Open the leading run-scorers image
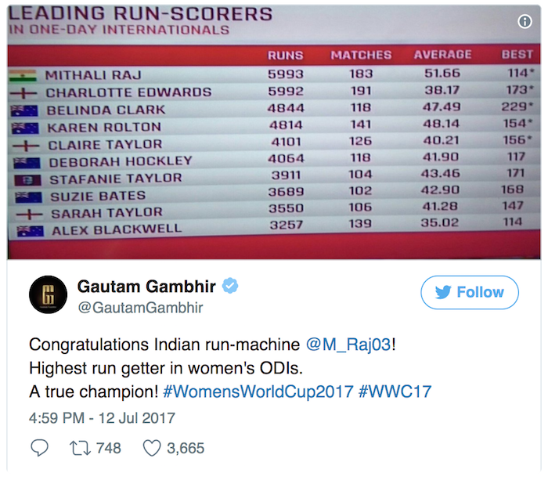This screenshot has height=480, width=548. (274, 133)
